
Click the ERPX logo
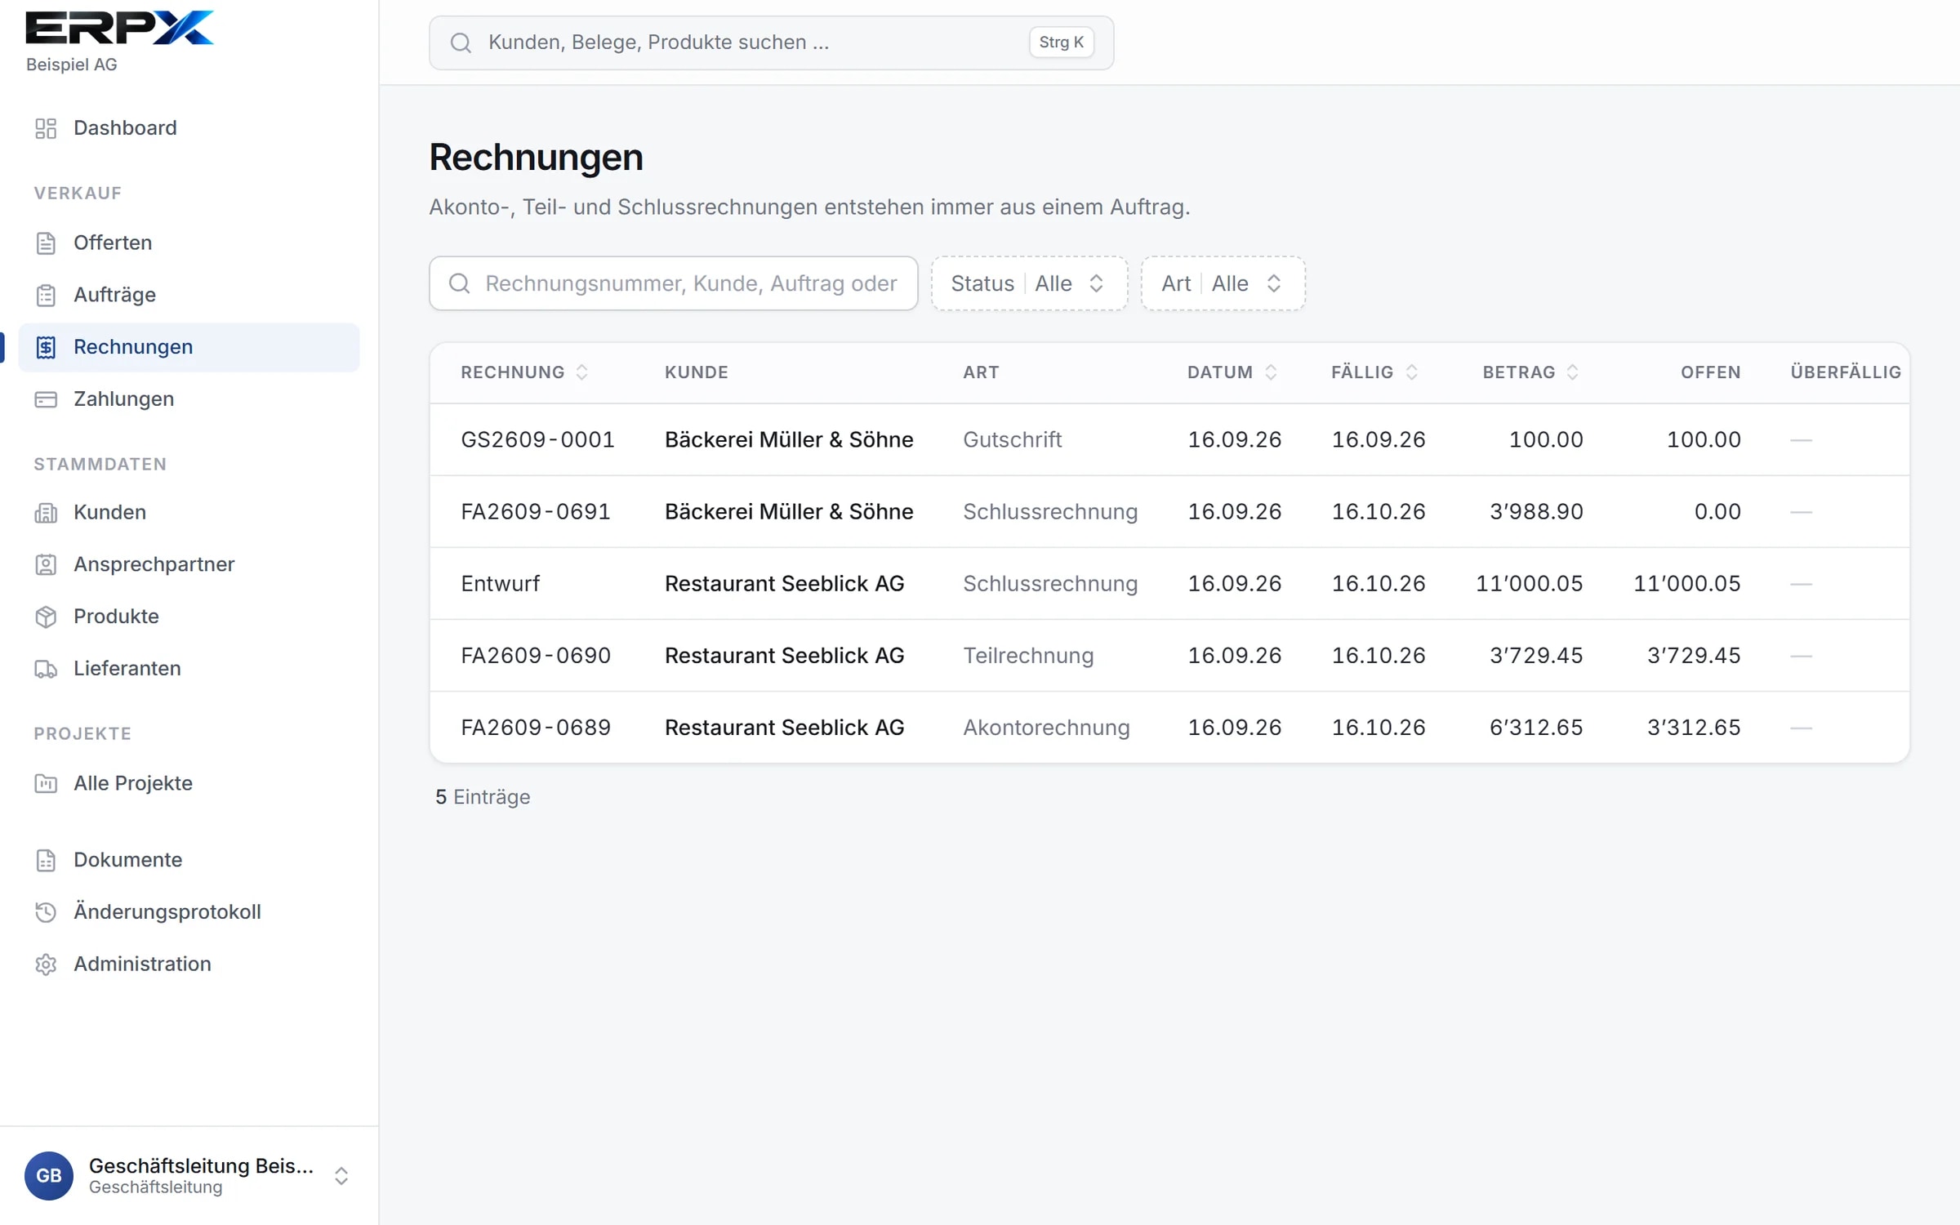tap(120, 28)
